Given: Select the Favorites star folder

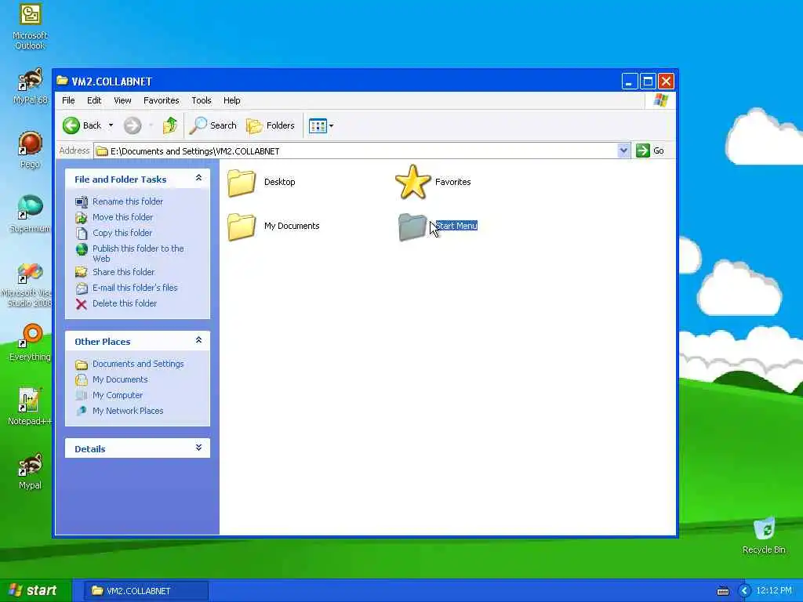Looking at the screenshot, I should coord(412,182).
